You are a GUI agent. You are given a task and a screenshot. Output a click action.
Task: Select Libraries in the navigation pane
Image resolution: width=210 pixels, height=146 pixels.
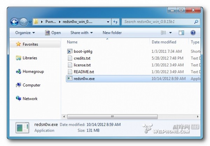pos(30,58)
